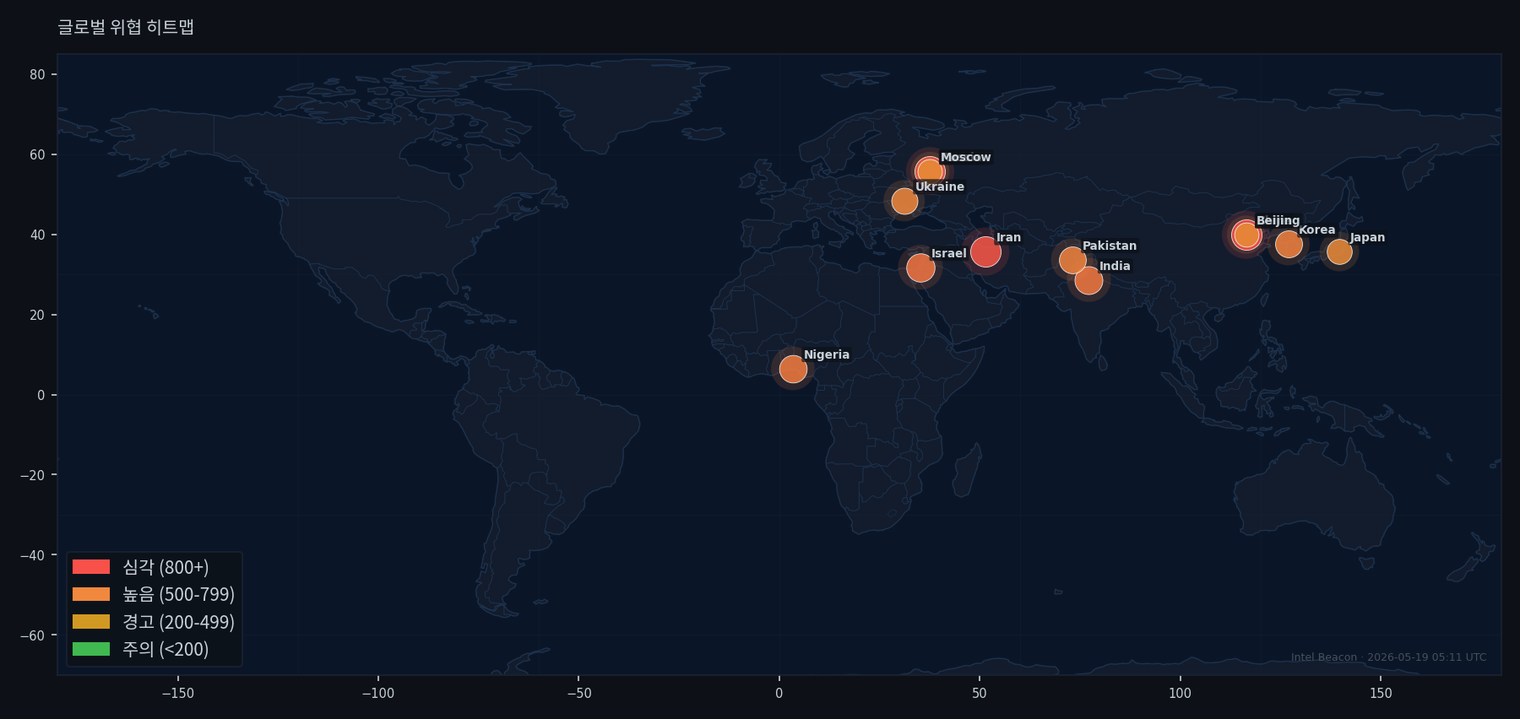The width and height of the screenshot is (1520, 719).
Task: Click the green 주의 (<200) legend swatch
Action: click(x=91, y=649)
